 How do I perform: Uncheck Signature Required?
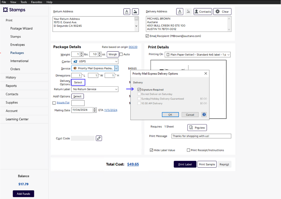[139, 89]
